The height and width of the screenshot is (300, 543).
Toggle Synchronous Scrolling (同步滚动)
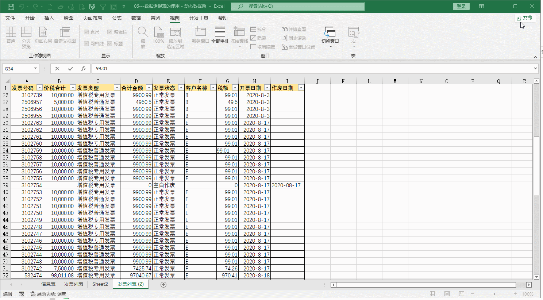[294, 38]
